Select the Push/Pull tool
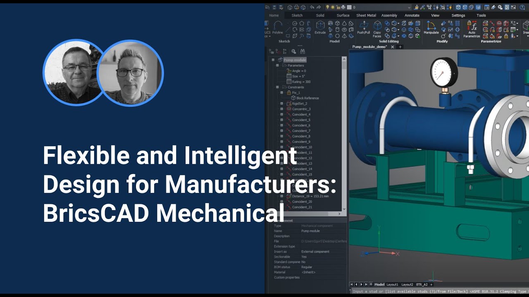This screenshot has width=529, height=297. pos(364,27)
